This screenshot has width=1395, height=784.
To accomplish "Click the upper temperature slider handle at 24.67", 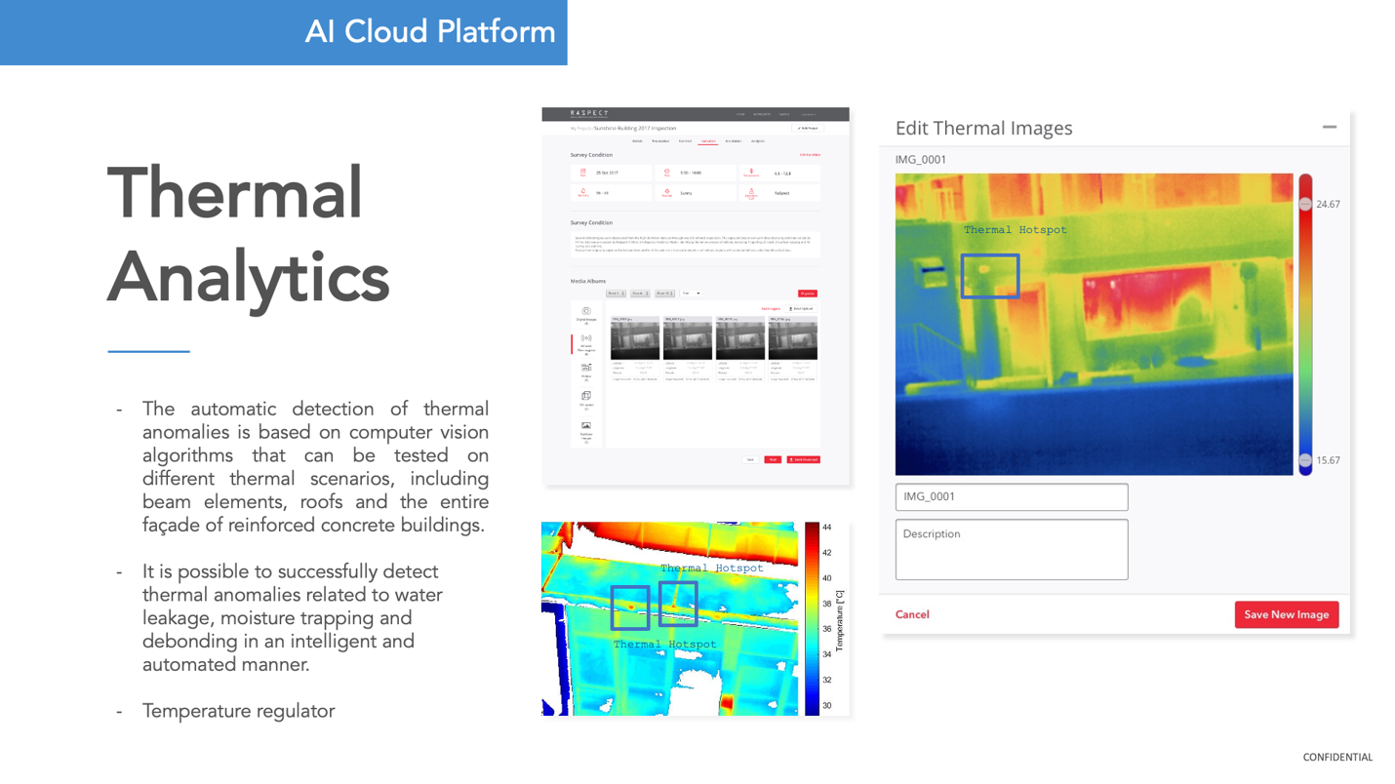I will pyautogui.click(x=1304, y=205).
